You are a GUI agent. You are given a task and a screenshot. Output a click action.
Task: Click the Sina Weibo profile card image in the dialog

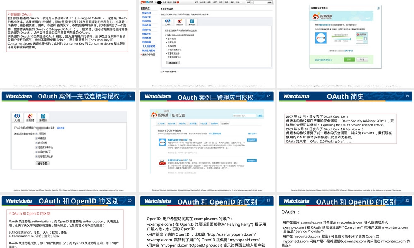pyautogui.click(x=362, y=38)
